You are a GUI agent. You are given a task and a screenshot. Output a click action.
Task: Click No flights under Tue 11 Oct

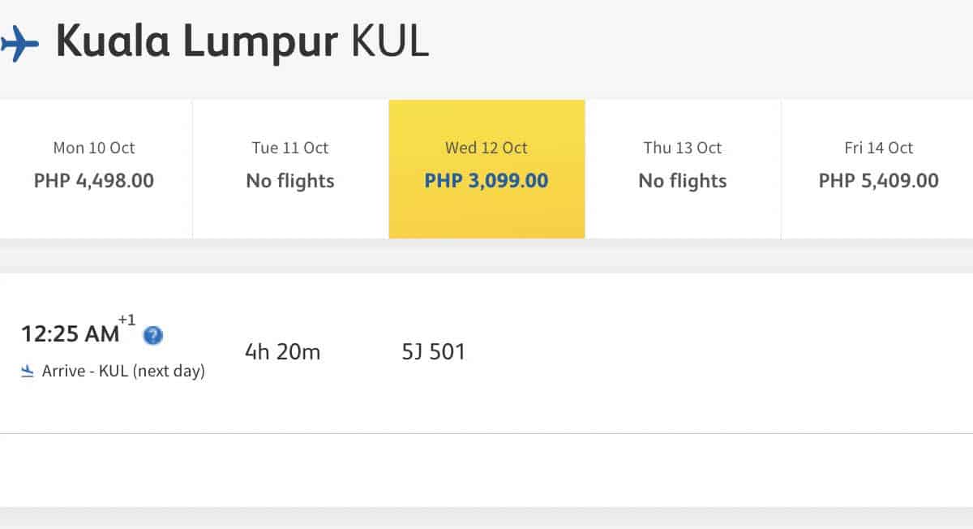pos(290,180)
